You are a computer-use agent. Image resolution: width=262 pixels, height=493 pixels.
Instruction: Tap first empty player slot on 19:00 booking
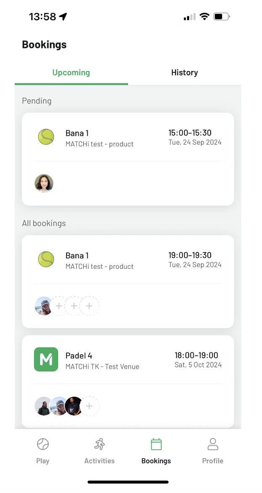click(x=59, y=306)
